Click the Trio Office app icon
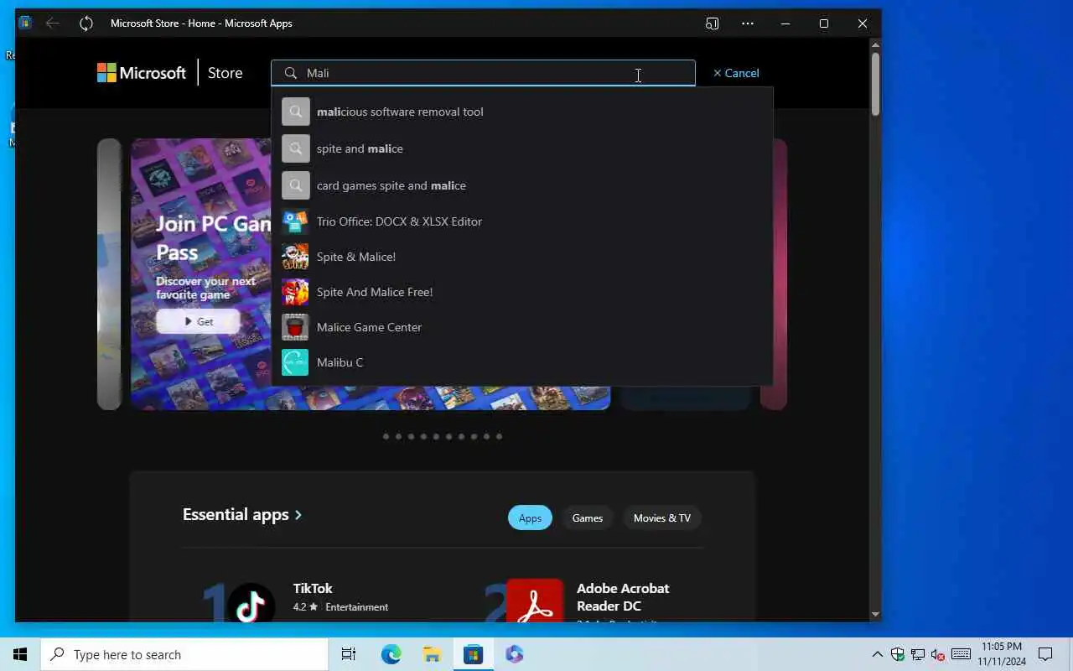This screenshot has height=671, width=1073. tap(295, 221)
